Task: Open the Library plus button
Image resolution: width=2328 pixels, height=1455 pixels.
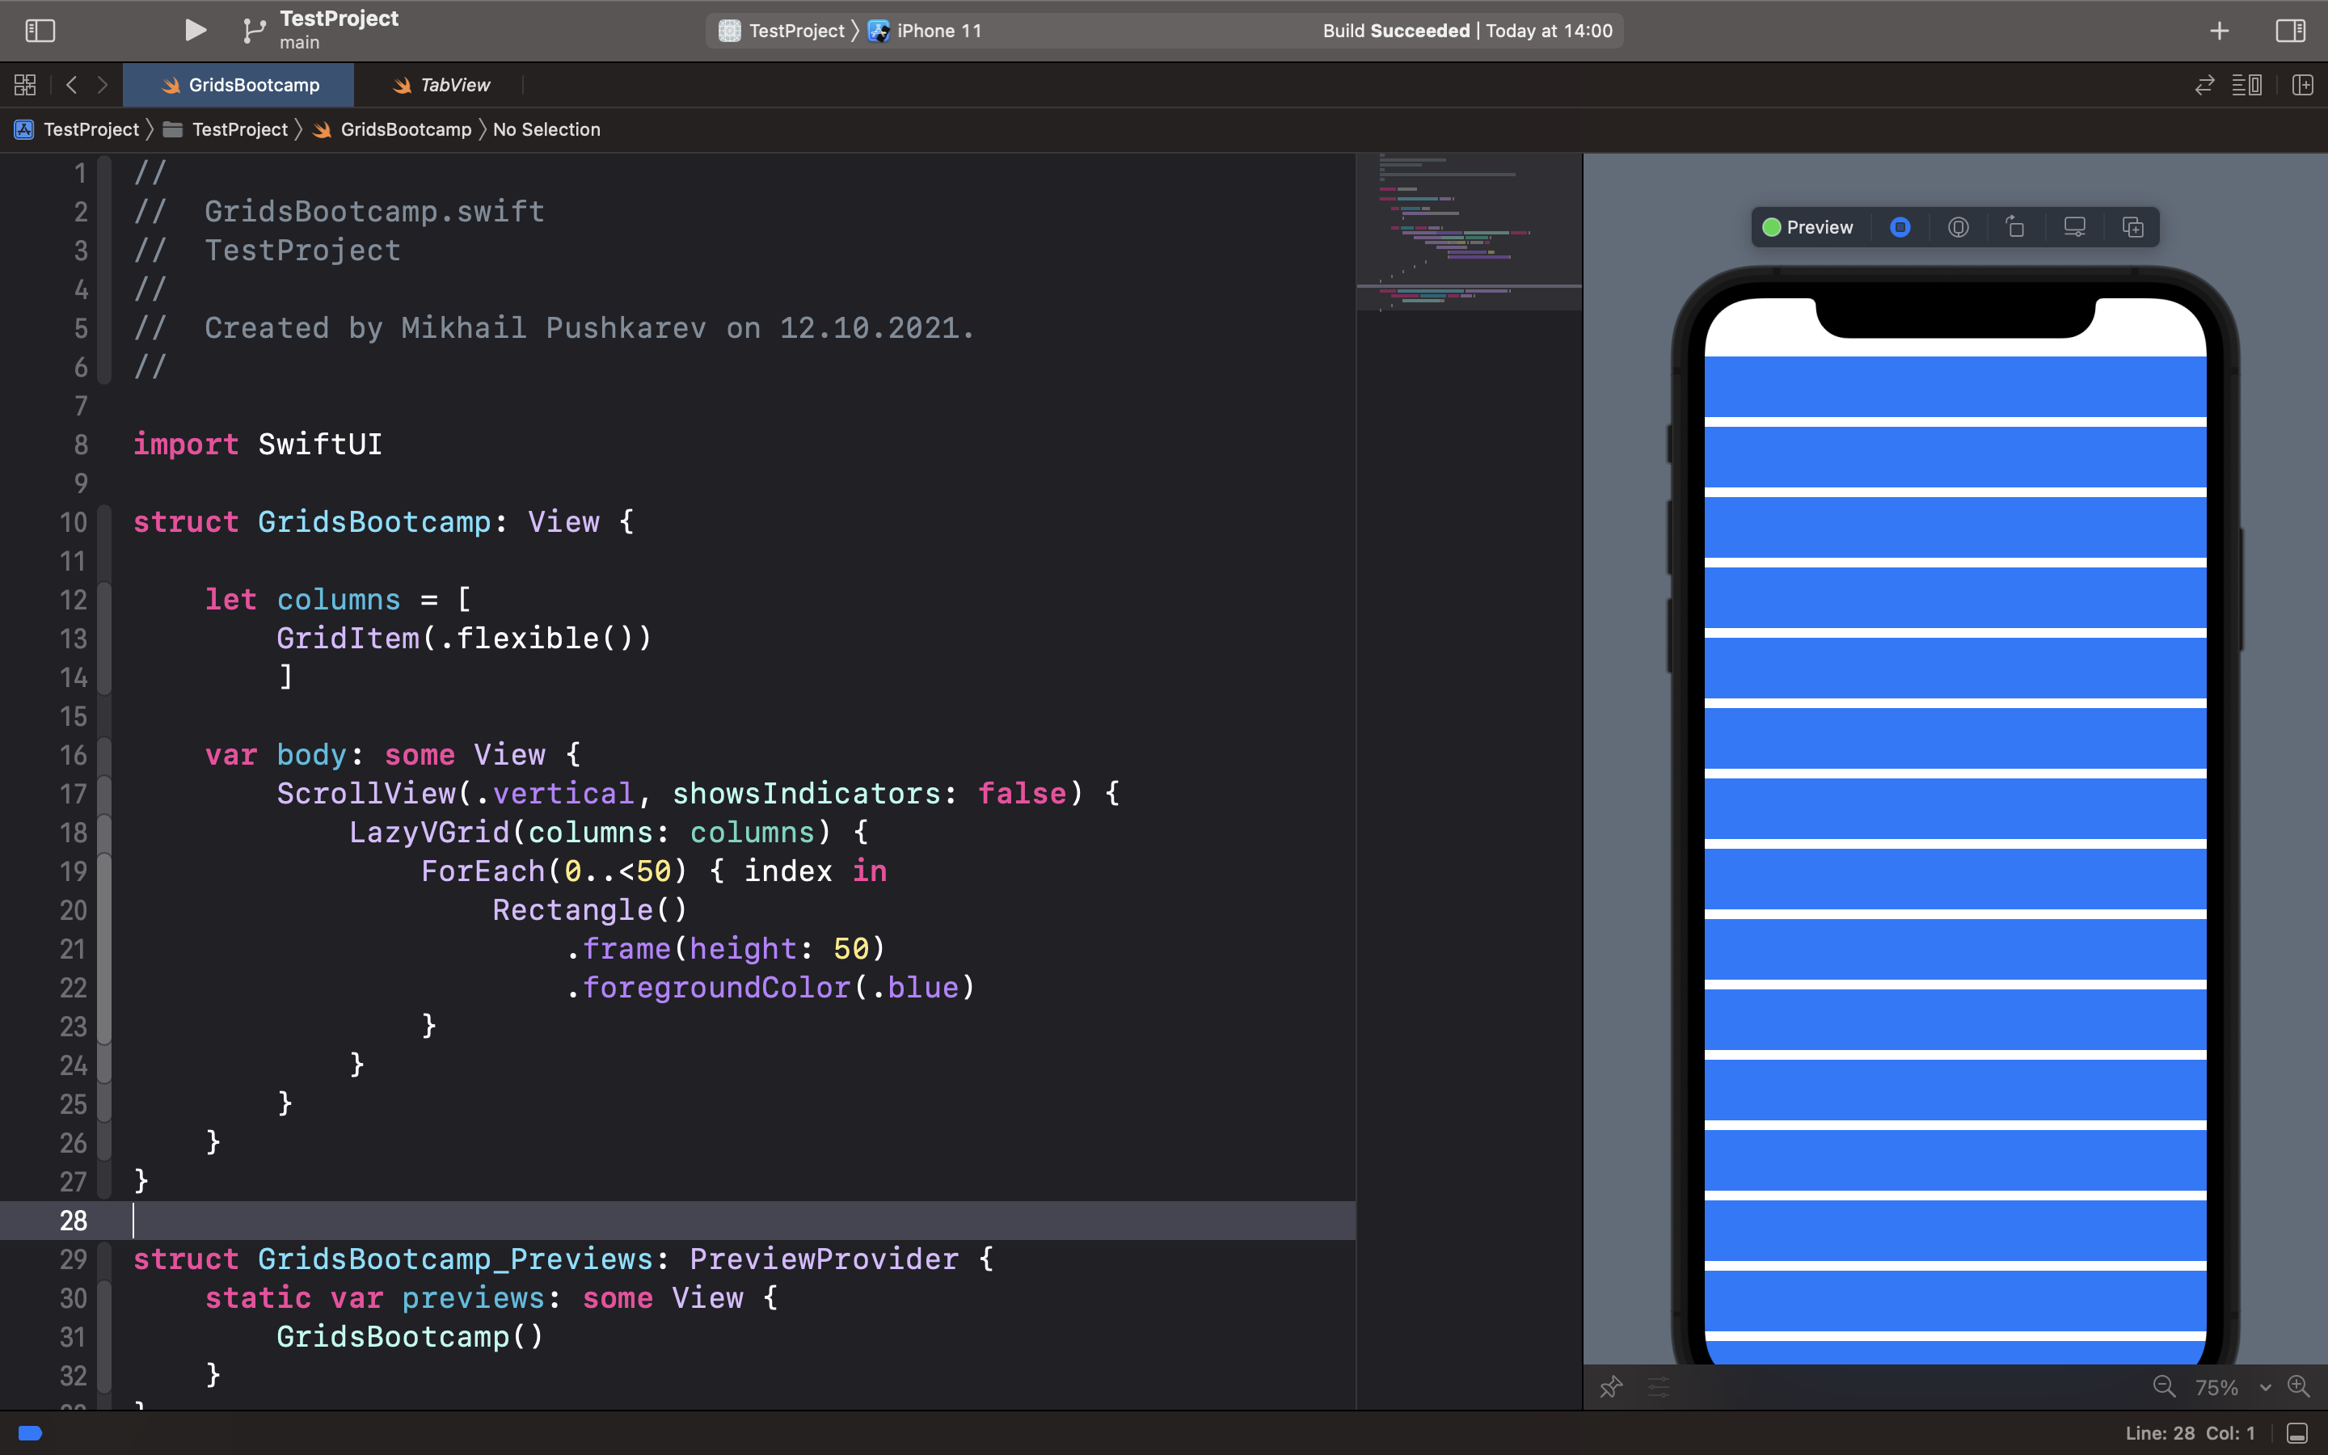Action: click(x=2220, y=31)
